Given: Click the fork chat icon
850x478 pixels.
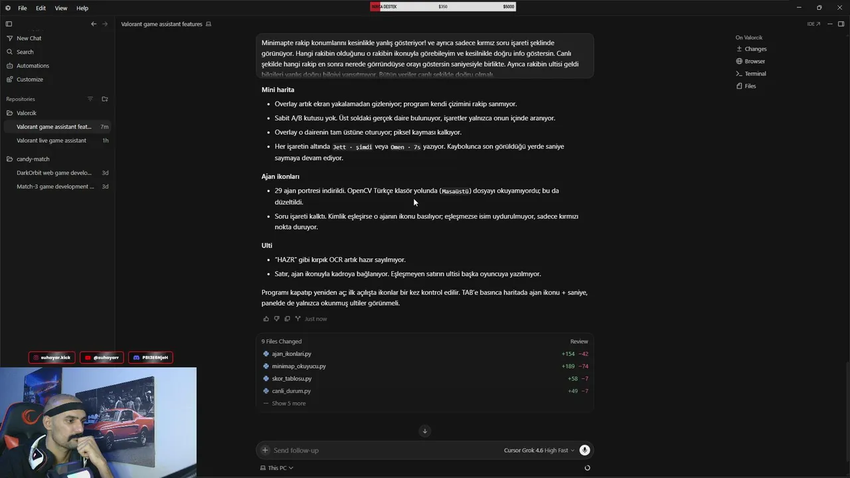Looking at the screenshot, I should tap(297, 319).
